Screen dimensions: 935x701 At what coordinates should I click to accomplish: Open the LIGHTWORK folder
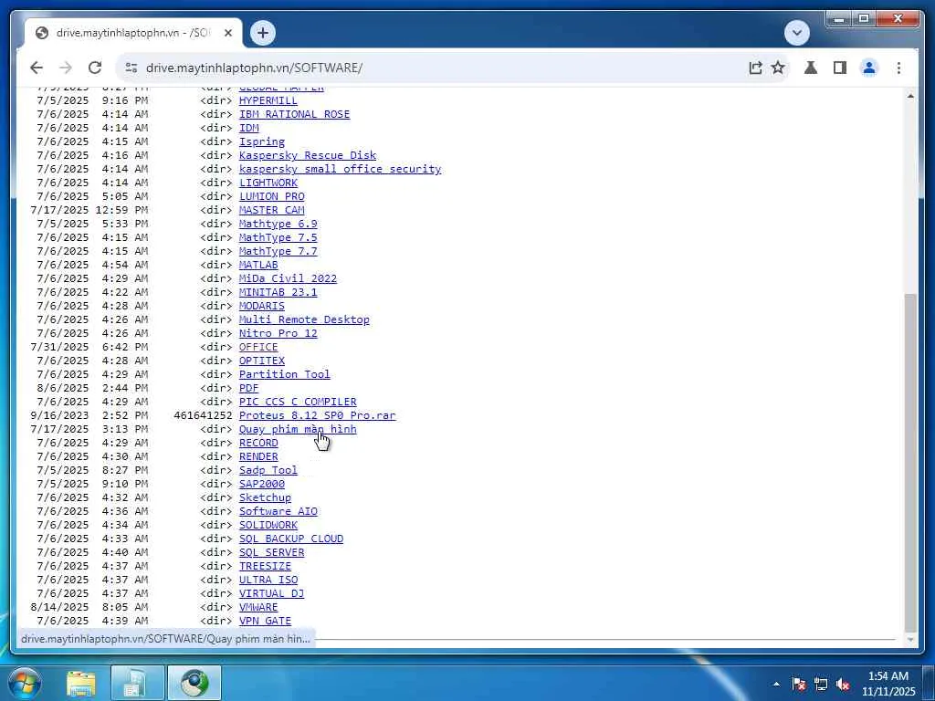268,183
